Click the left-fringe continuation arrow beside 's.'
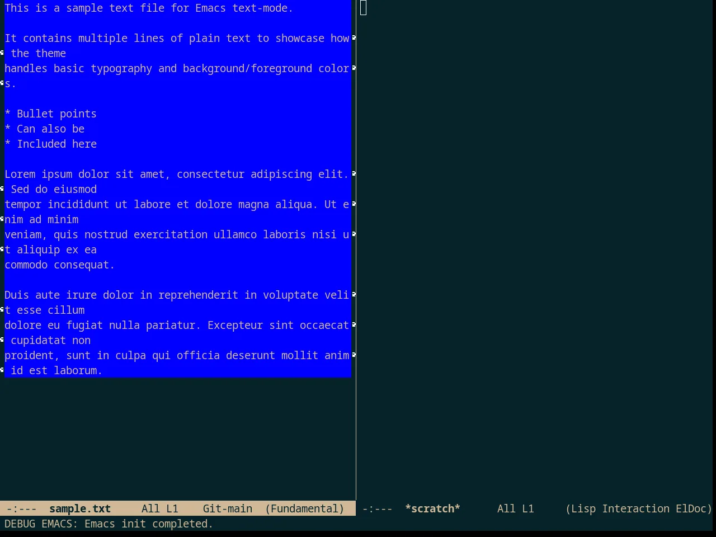This screenshot has height=537, width=716. click(x=2, y=83)
